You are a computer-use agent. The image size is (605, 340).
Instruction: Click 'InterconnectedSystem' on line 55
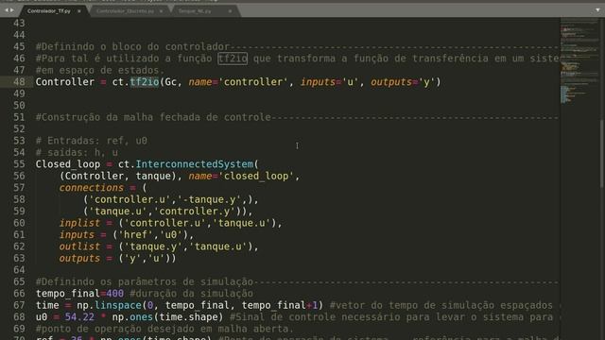[x=195, y=164]
